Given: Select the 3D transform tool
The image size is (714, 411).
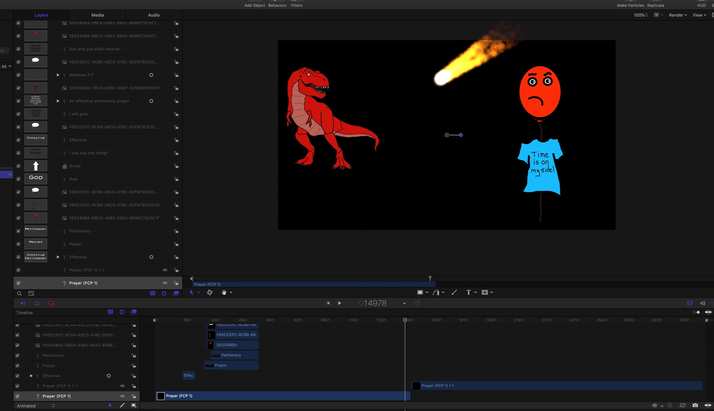Looking at the screenshot, I should tap(210, 292).
